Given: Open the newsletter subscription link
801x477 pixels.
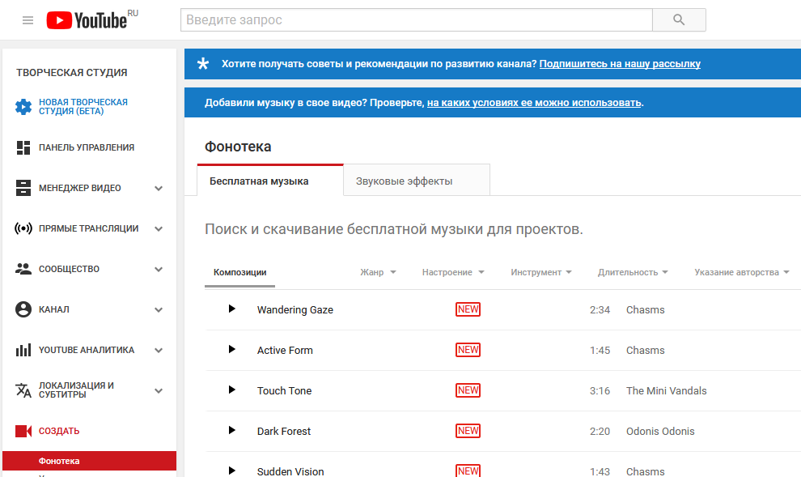Looking at the screenshot, I should [620, 64].
